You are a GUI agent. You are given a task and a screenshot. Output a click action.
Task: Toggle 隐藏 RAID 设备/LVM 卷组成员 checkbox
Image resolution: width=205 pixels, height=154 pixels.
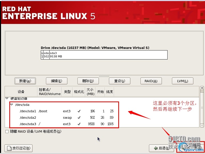point(7,132)
